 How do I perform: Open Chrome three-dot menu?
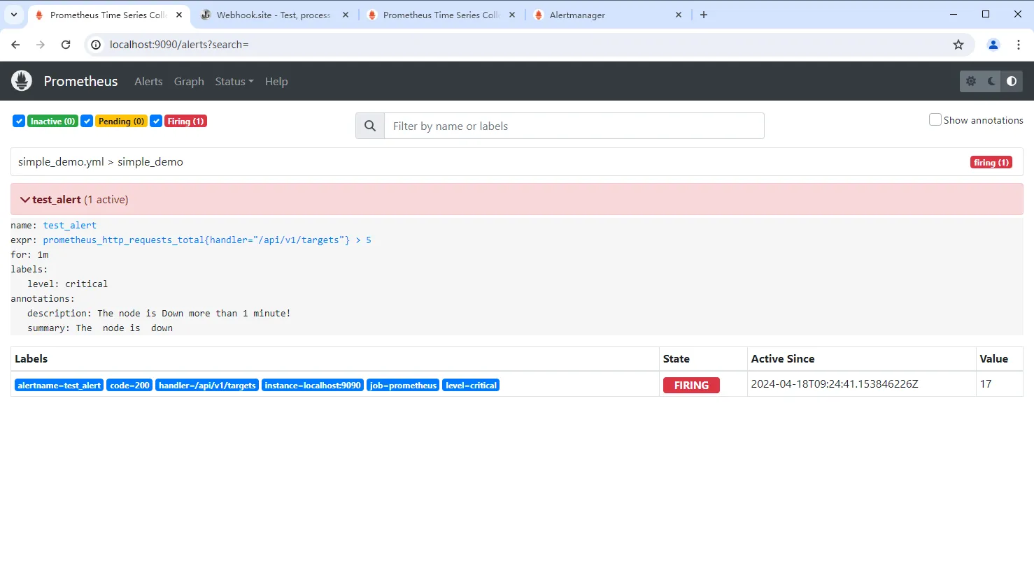[x=1018, y=45]
